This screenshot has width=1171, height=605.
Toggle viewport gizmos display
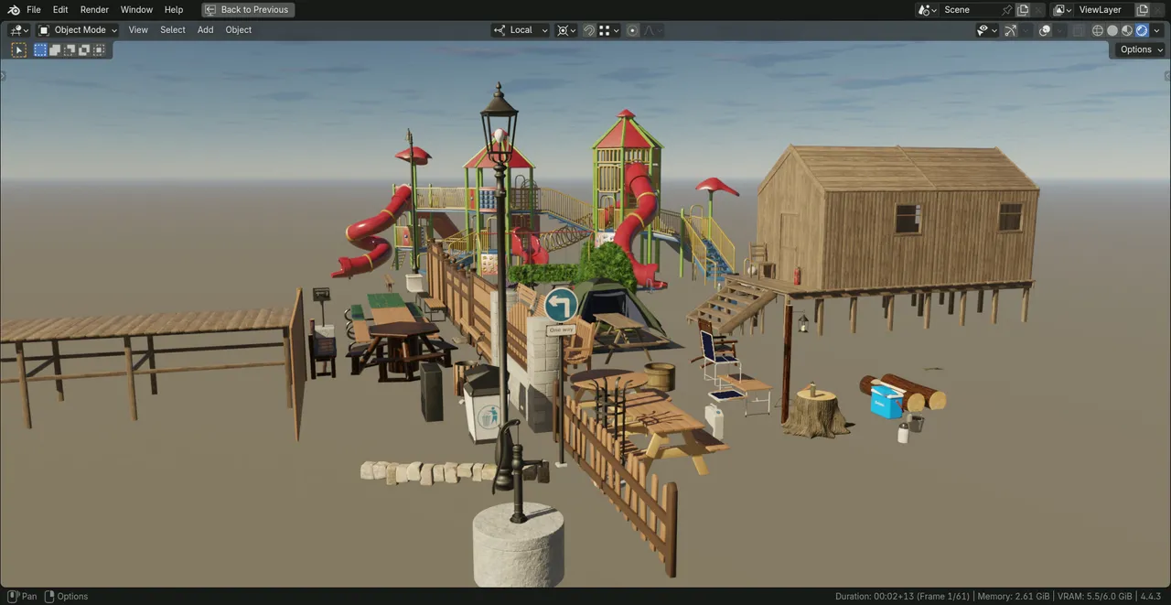pos(1011,30)
